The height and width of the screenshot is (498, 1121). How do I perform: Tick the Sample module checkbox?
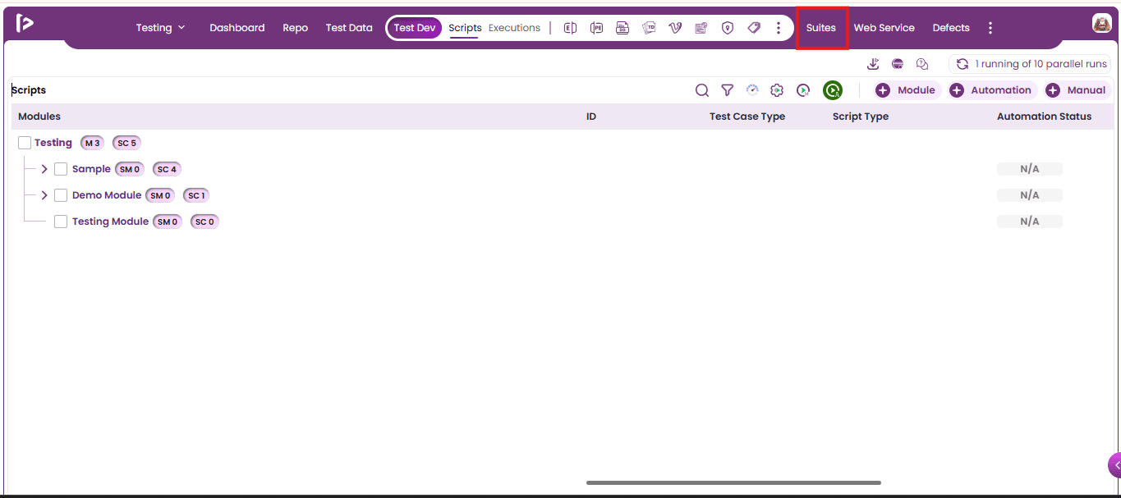[61, 169]
